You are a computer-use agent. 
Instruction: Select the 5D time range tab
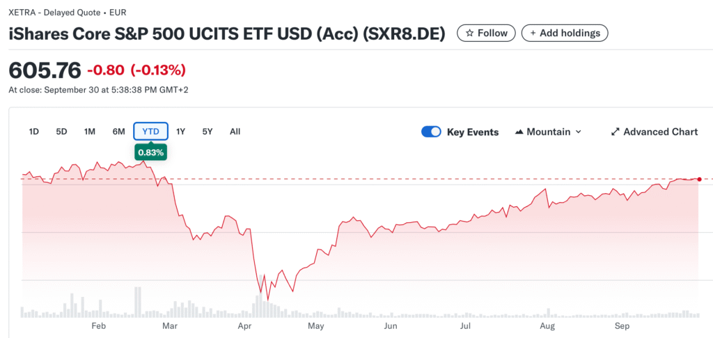(x=61, y=131)
